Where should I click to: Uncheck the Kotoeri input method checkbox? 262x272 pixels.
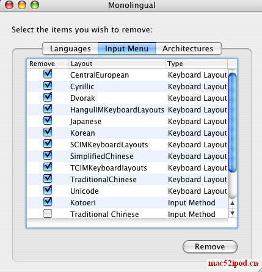pyautogui.click(x=48, y=202)
